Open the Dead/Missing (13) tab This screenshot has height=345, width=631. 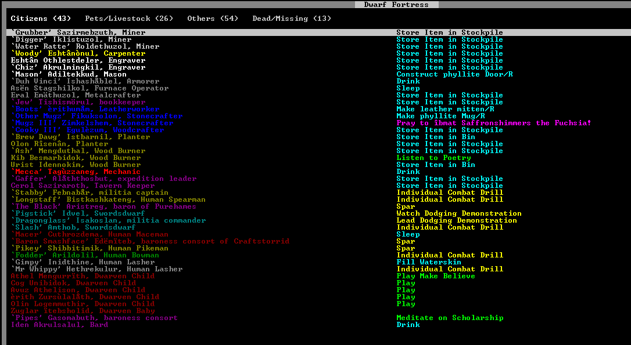[292, 19]
